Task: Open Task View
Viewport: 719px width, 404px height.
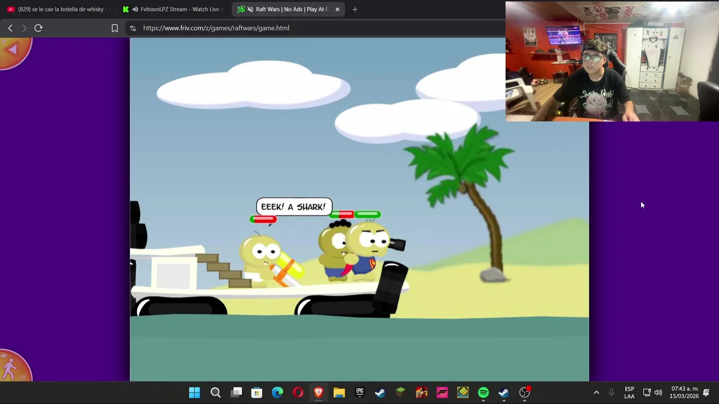Action: (x=236, y=393)
